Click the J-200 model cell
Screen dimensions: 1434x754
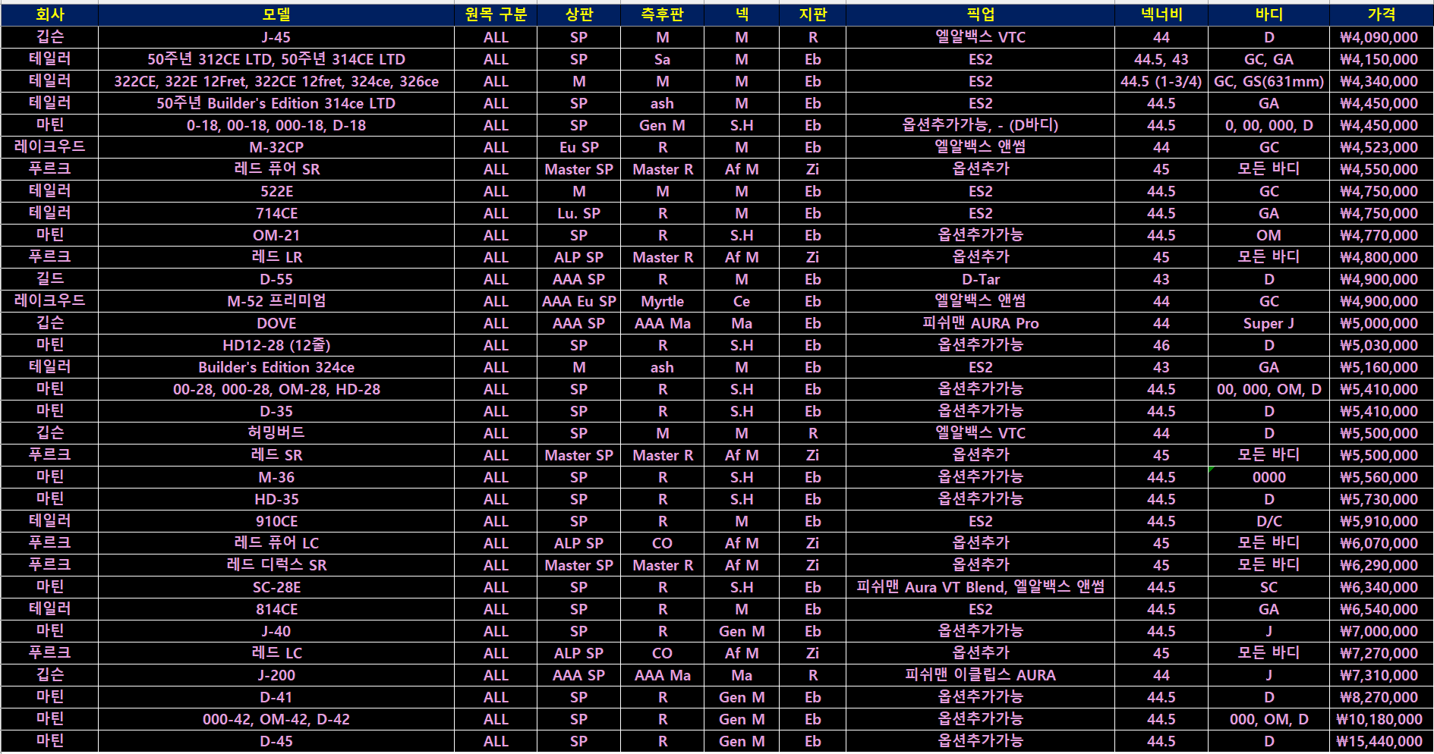point(276,675)
